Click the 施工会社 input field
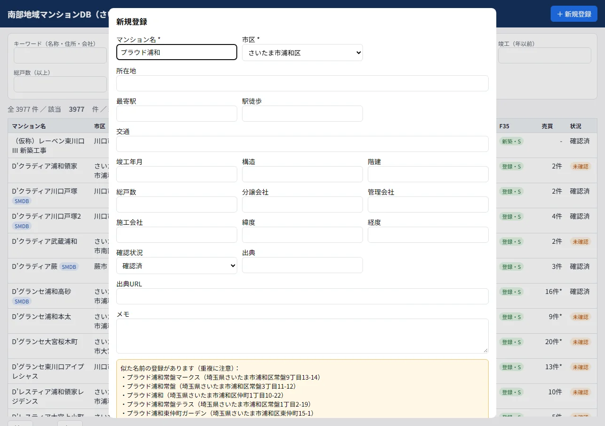605x426 pixels. 177,235
